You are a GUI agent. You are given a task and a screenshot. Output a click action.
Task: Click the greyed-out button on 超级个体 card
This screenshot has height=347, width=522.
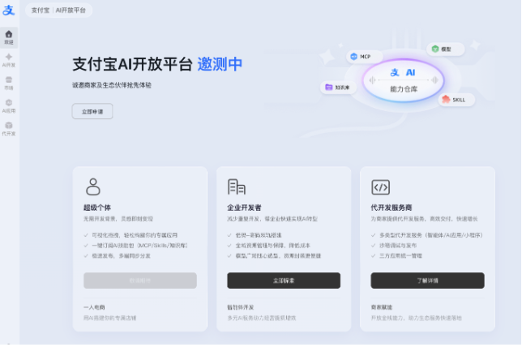point(140,281)
